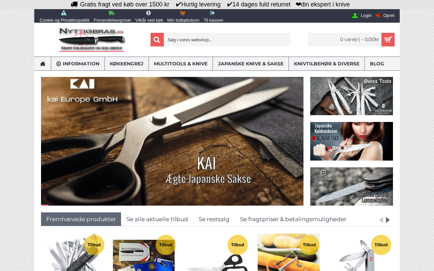
Task: Focus the Søg i vores webshop search field
Action: (227, 40)
